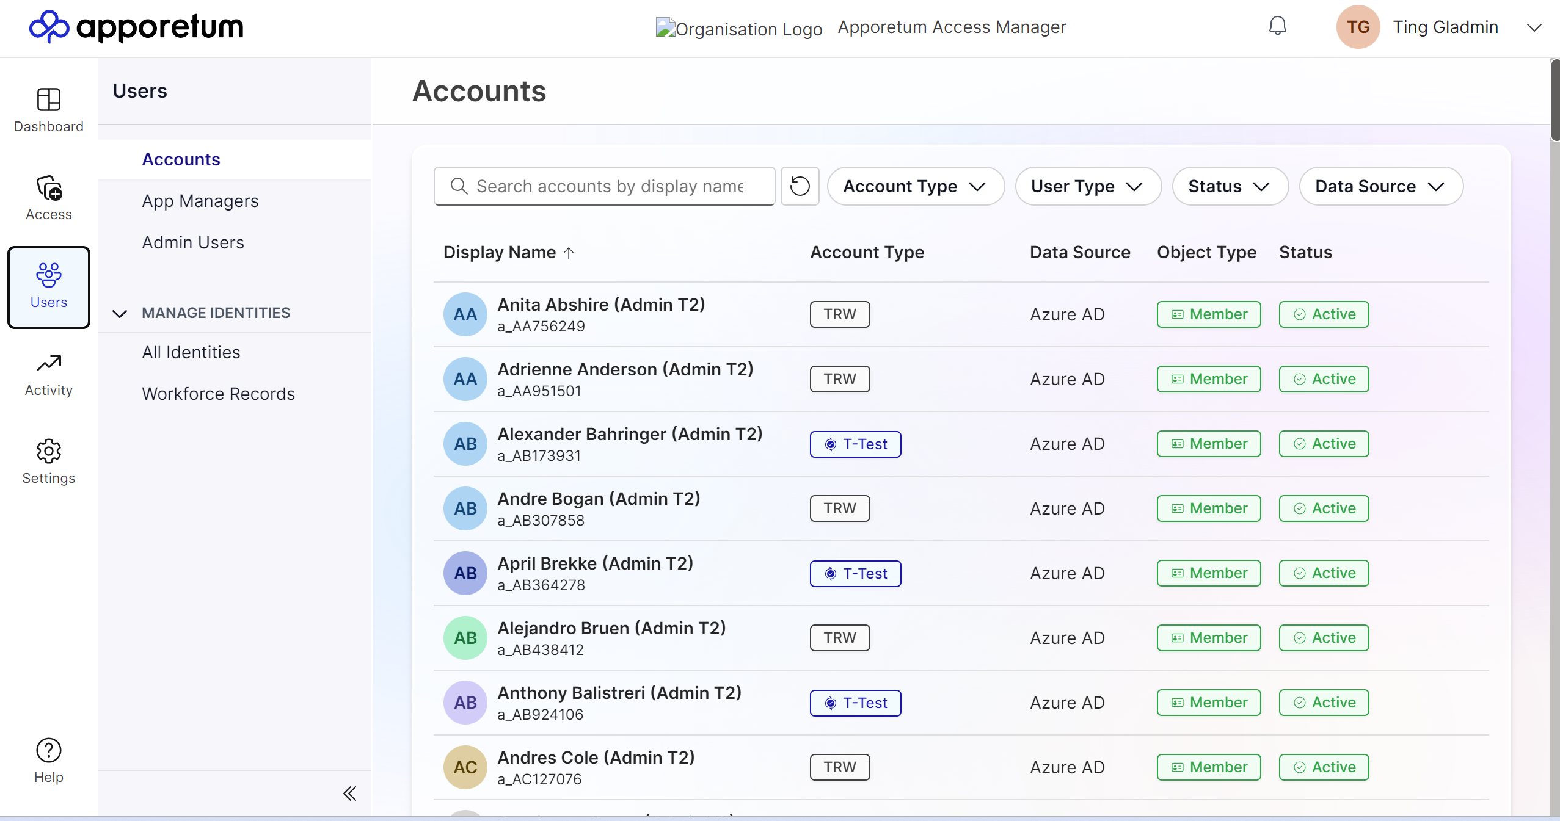Select the Accounts menu item

(235, 159)
